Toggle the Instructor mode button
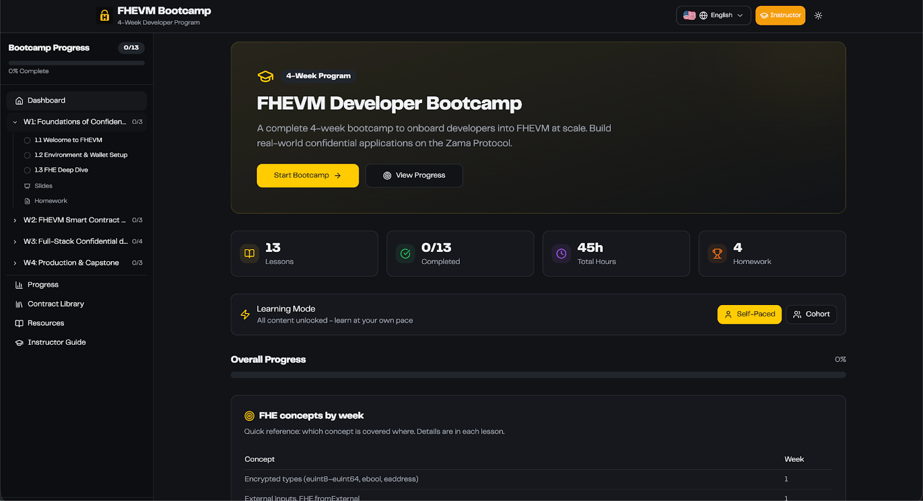Image resolution: width=923 pixels, height=501 pixels. pyautogui.click(x=780, y=16)
